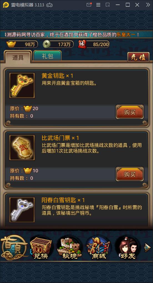Select the 道具 tab
153x283 pixels.
(x=18, y=57)
